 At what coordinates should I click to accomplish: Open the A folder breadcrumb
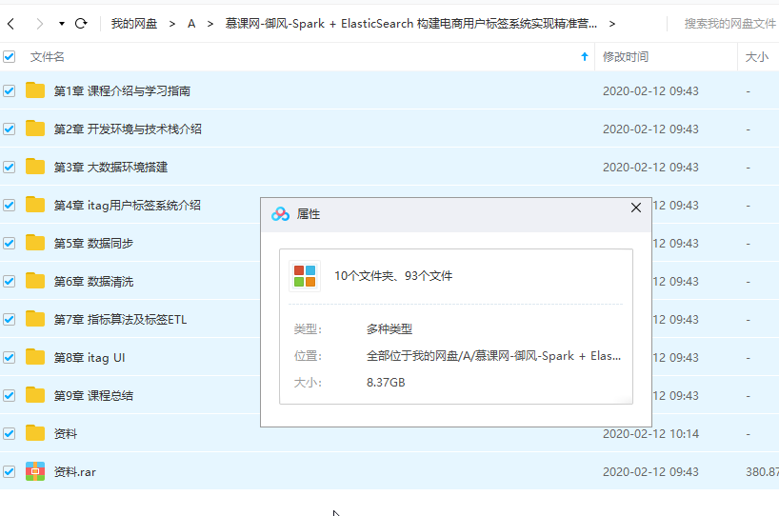(191, 24)
